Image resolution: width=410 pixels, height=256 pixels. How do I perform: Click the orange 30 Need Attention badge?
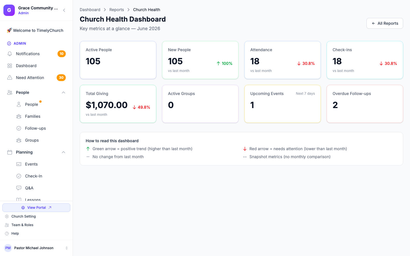coord(61,78)
